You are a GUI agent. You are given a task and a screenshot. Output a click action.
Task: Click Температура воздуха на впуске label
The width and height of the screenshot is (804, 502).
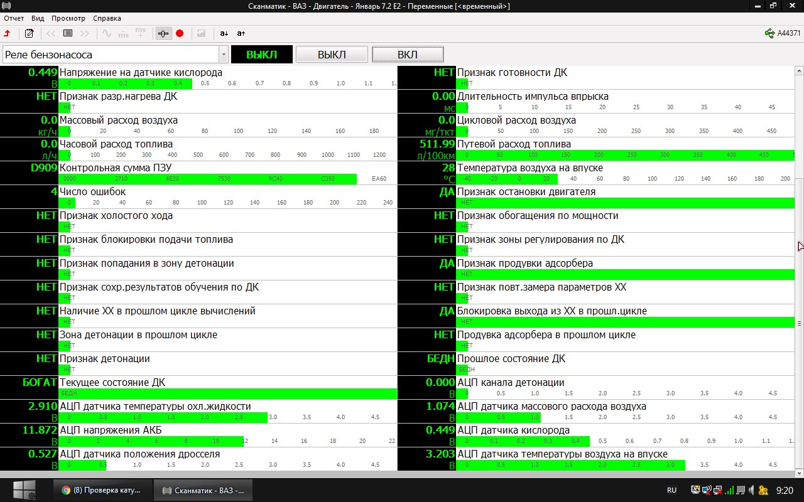click(530, 168)
